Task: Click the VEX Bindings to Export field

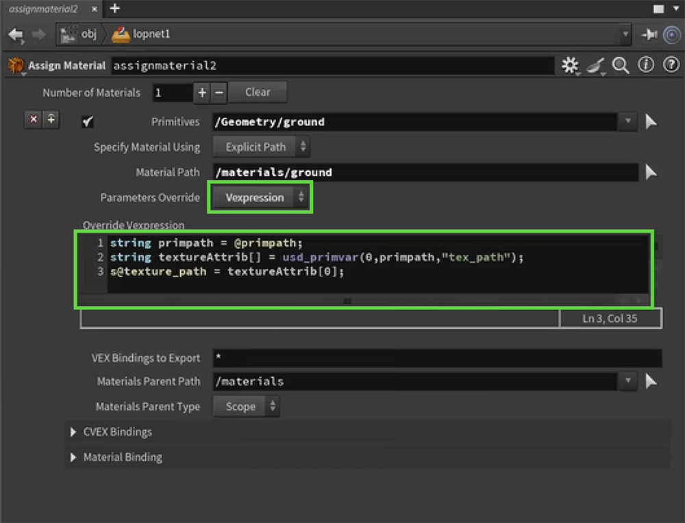Action: point(437,358)
